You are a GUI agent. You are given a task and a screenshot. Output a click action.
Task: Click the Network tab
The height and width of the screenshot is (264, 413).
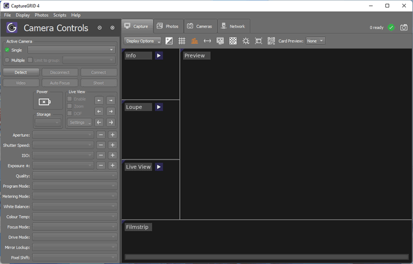pos(232,26)
